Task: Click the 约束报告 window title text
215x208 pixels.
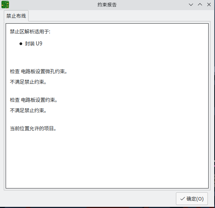Action: pos(107,5)
